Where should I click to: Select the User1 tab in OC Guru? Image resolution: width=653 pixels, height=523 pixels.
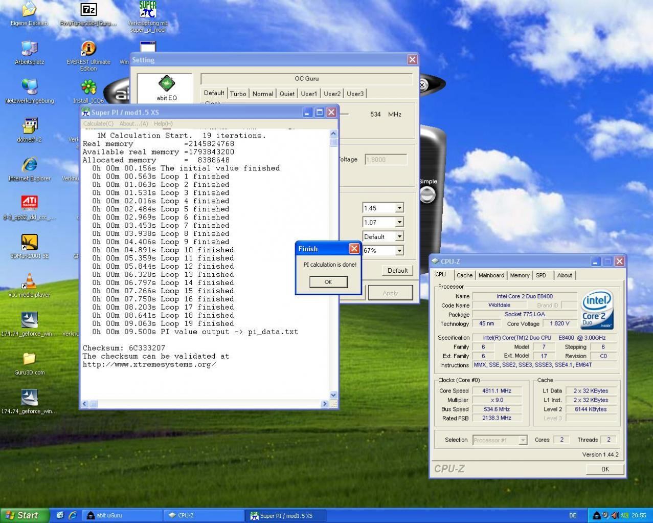point(309,94)
